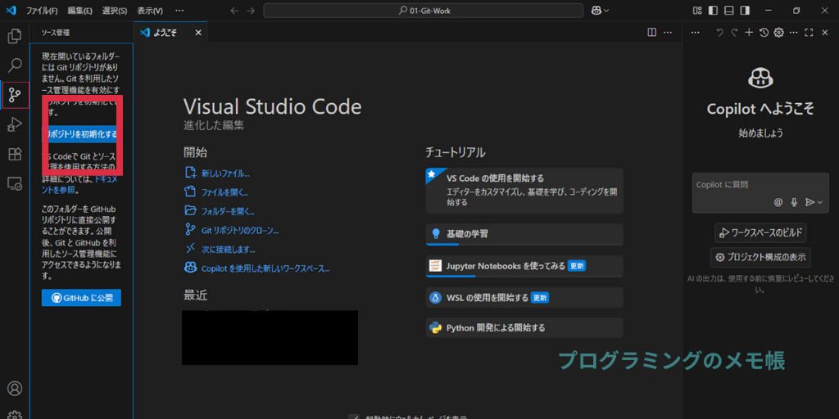Click the Copilot icon in title bar

[x=596, y=10]
